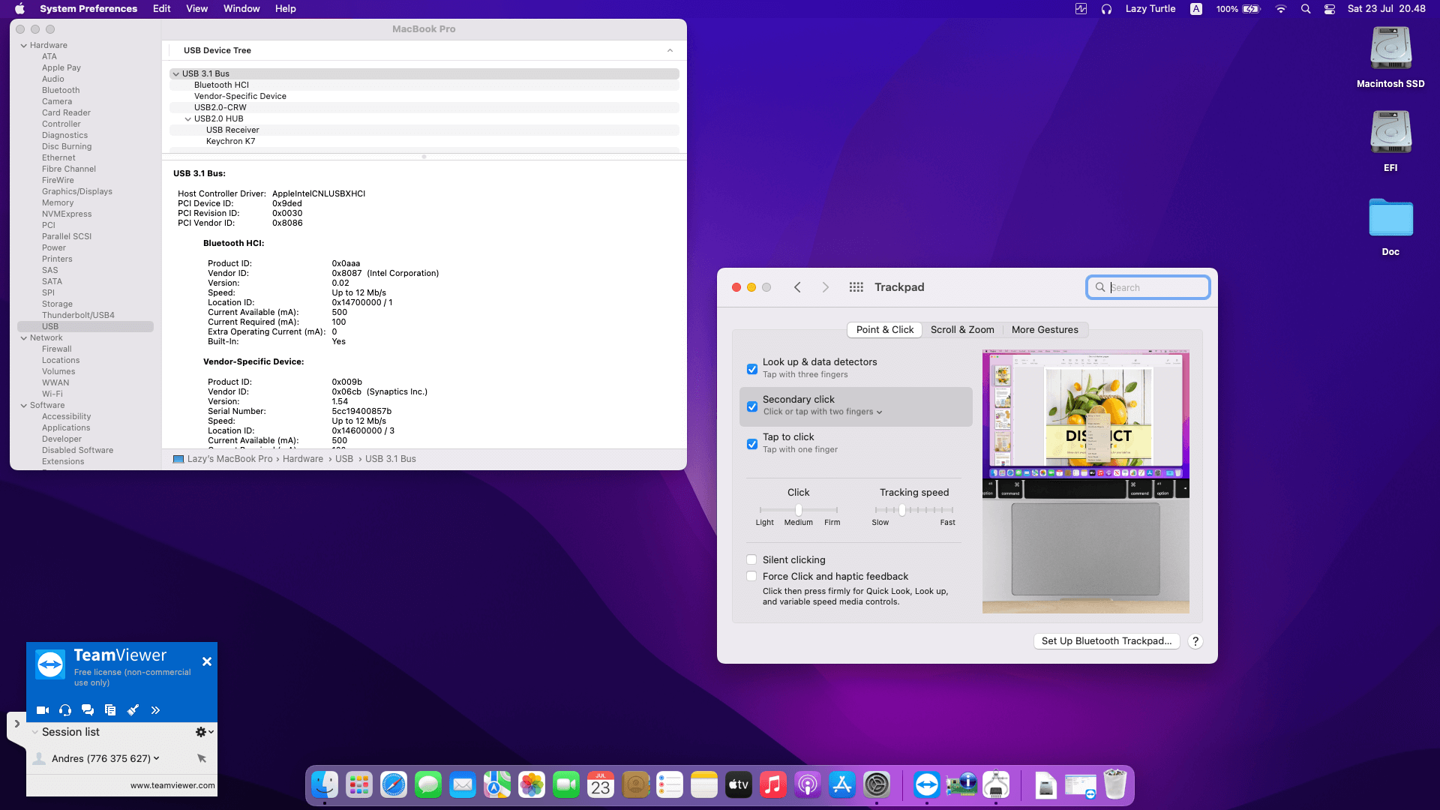Screen dimensions: 1440x810
Task: Toggle Look up & data detectors checkbox
Action: [x=751, y=369]
